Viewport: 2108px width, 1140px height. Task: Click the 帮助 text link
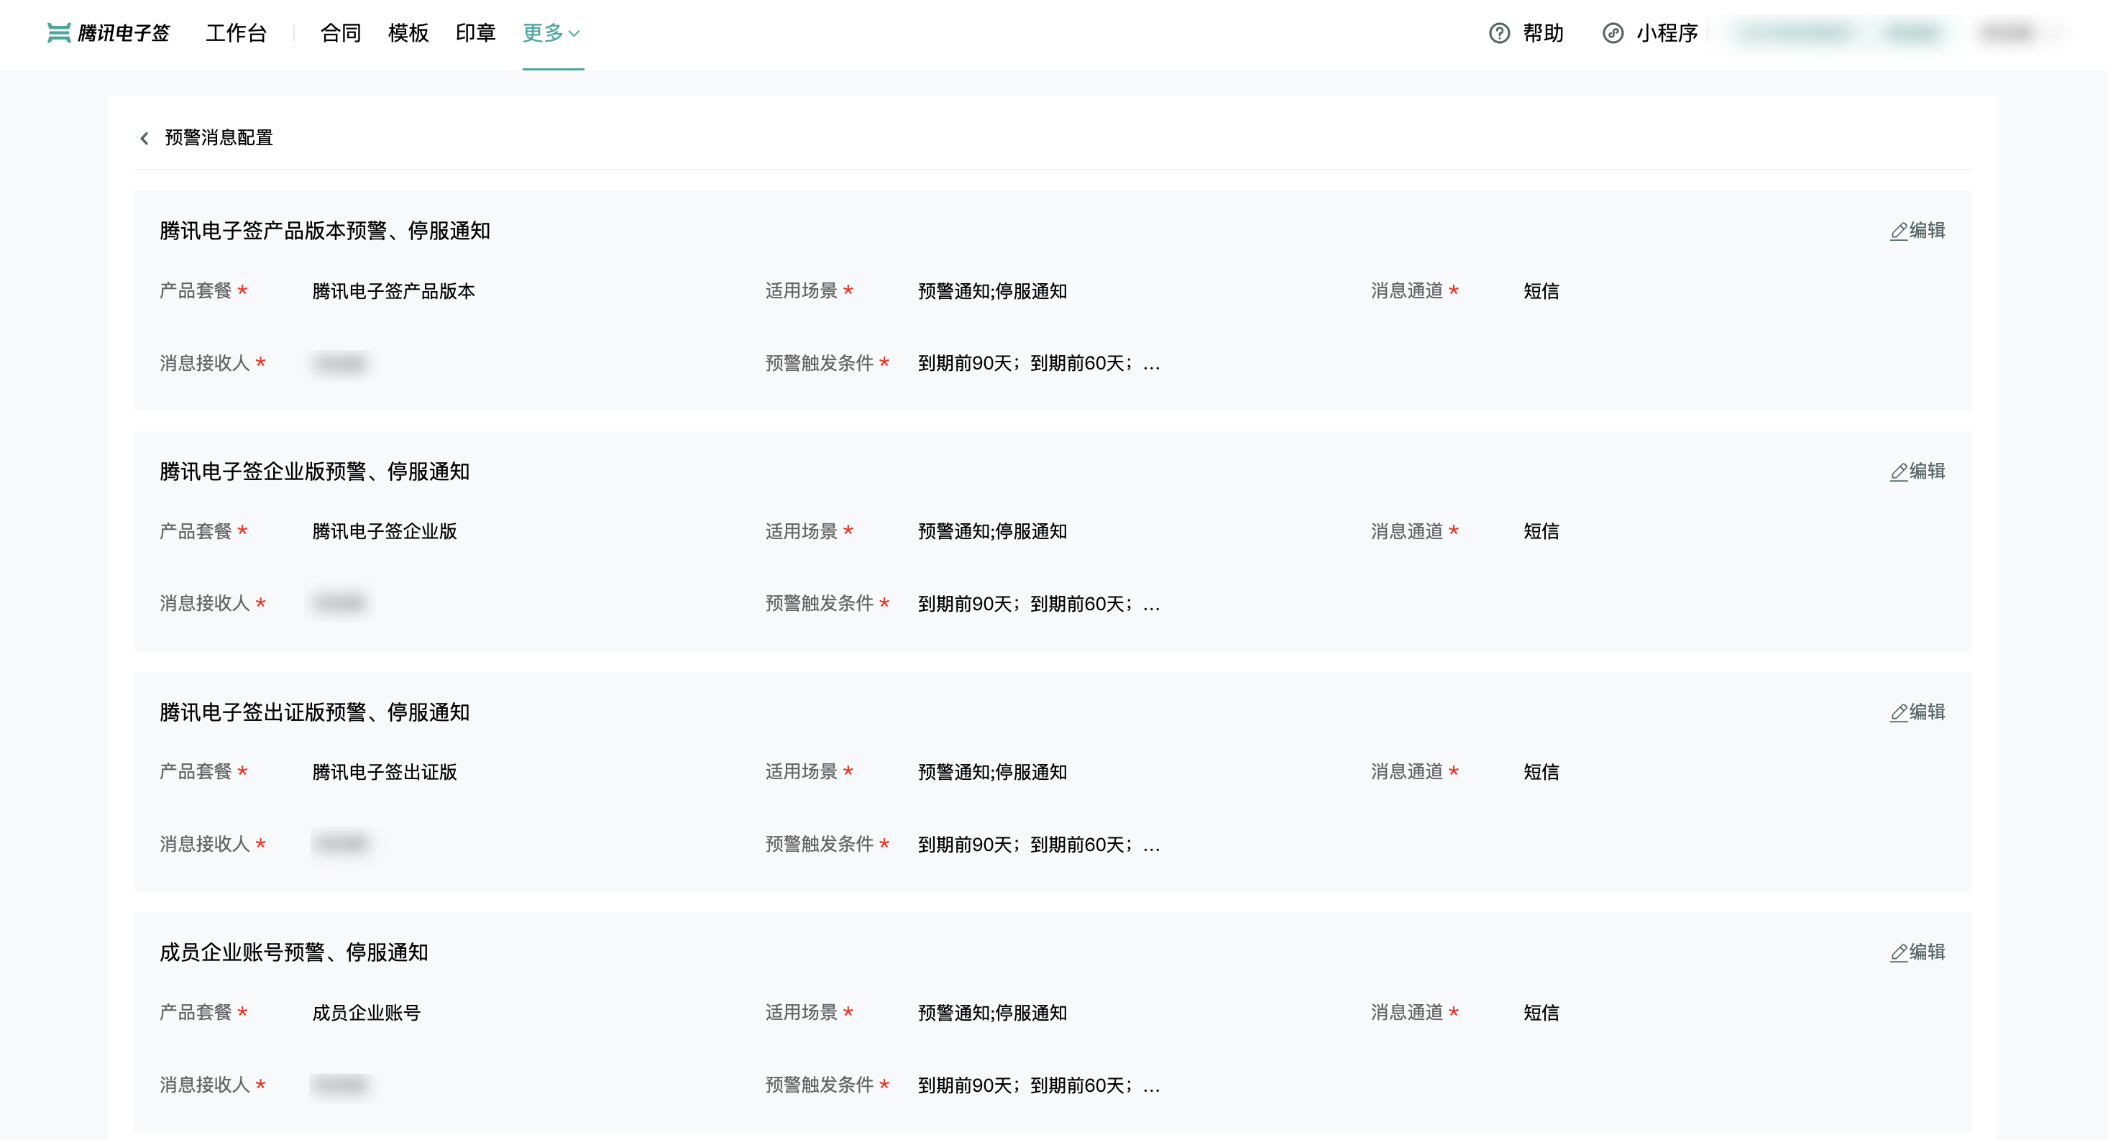1543,33
